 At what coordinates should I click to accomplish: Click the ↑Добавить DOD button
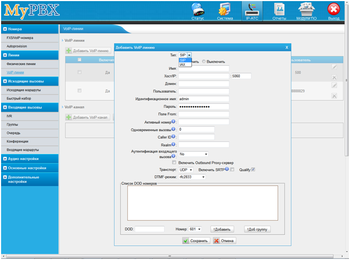[222, 229]
